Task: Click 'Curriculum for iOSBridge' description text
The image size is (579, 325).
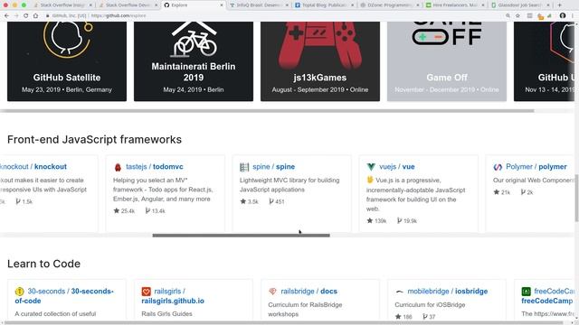Action: click(430, 305)
